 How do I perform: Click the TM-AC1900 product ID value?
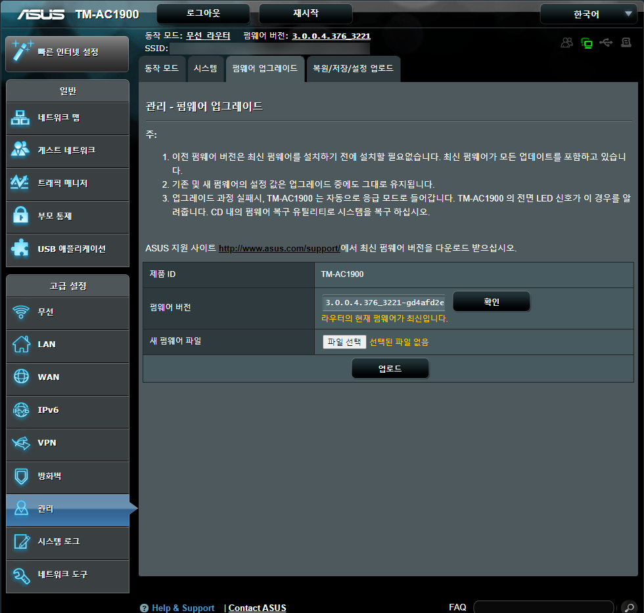342,274
